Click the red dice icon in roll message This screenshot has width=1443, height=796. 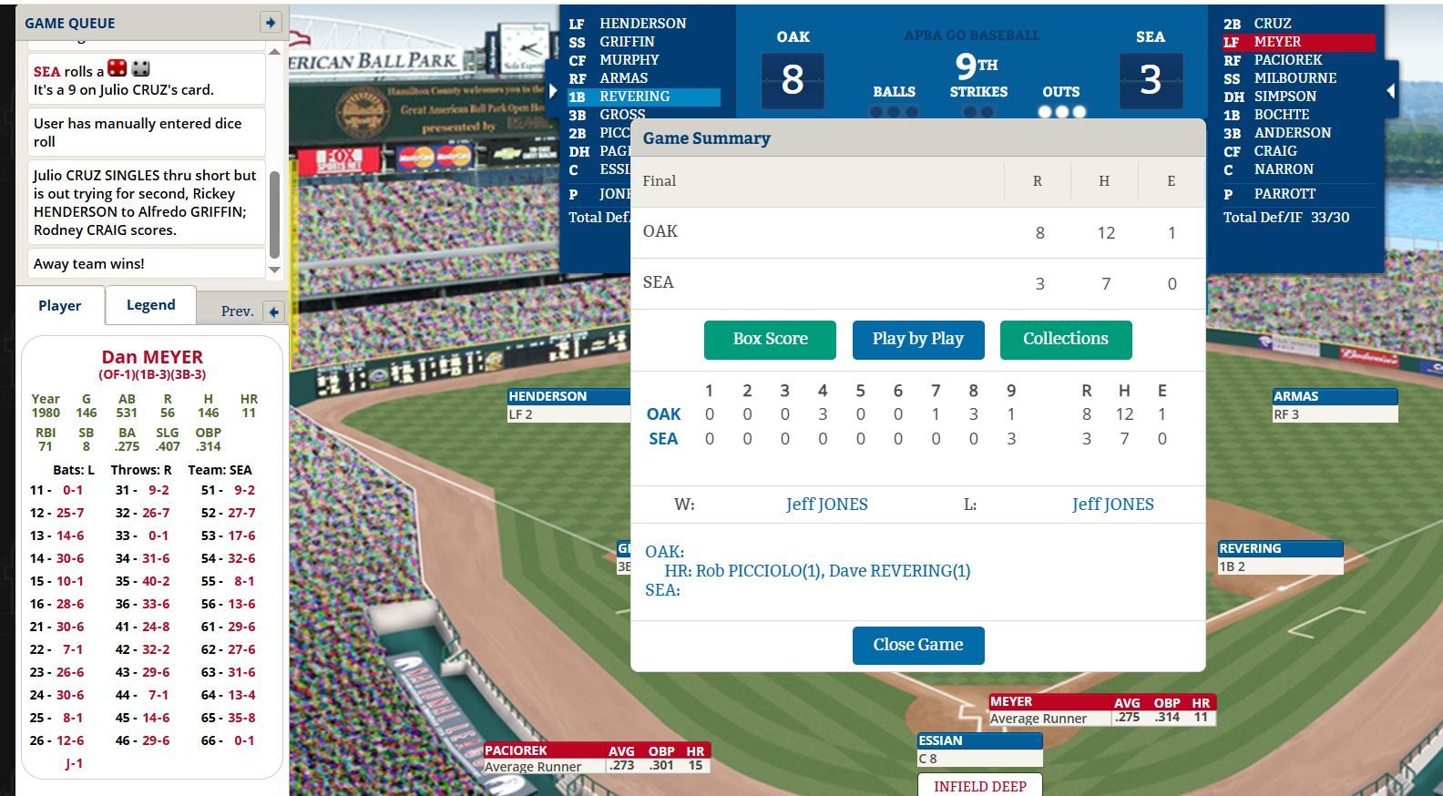pyautogui.click(x=117, y=68)
